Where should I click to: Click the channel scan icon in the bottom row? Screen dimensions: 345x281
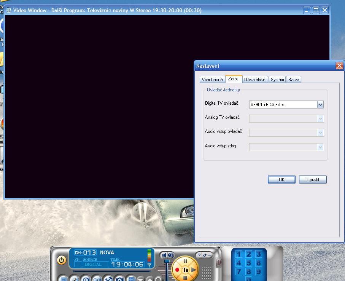(97, 279)
